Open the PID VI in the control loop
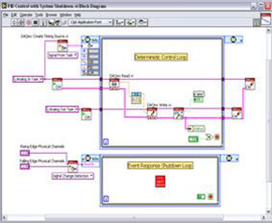The height and width of the screenshot is (223, 272). [136, 97]
